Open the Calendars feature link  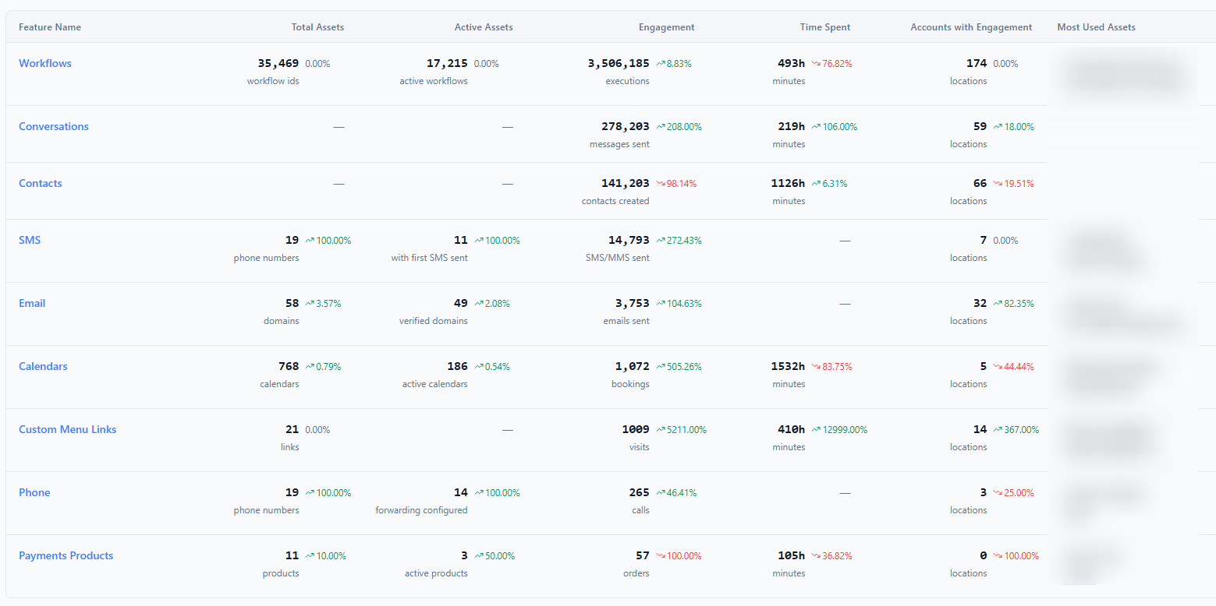pyautogui.click(x=43, y=366)
